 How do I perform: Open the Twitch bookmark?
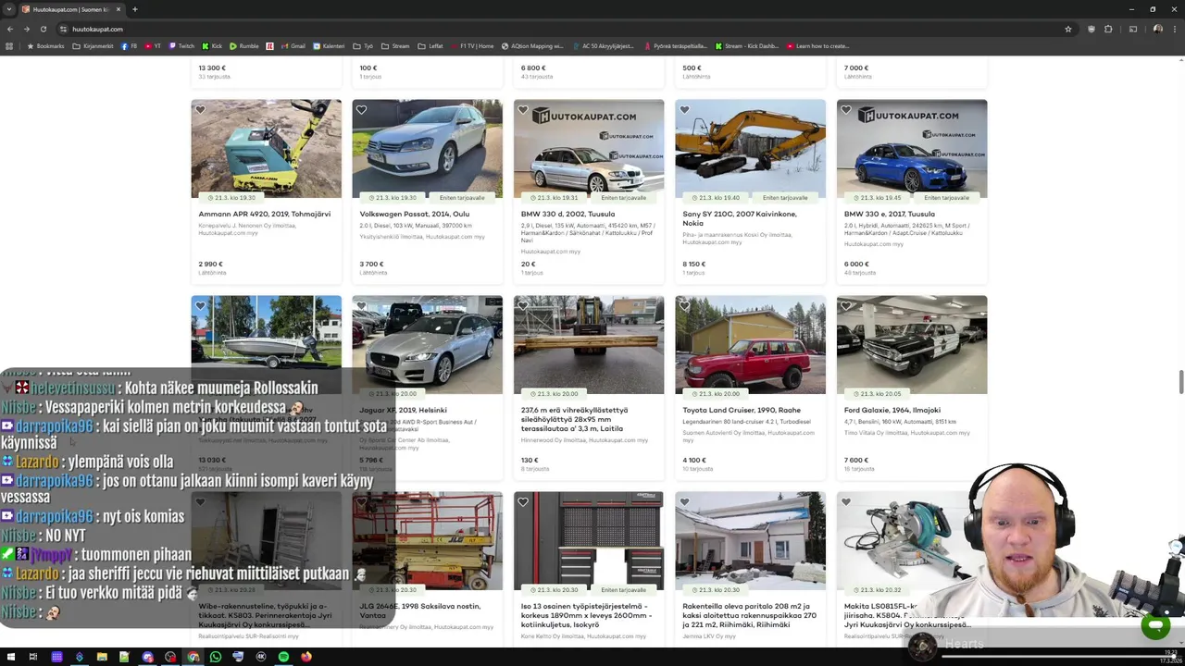(181, 45)
